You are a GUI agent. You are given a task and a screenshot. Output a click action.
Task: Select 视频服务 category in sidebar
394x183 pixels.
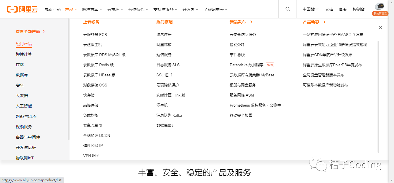click(24, 127)
